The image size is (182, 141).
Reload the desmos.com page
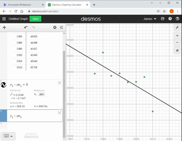pyautogui.click(x=16, y=11)
